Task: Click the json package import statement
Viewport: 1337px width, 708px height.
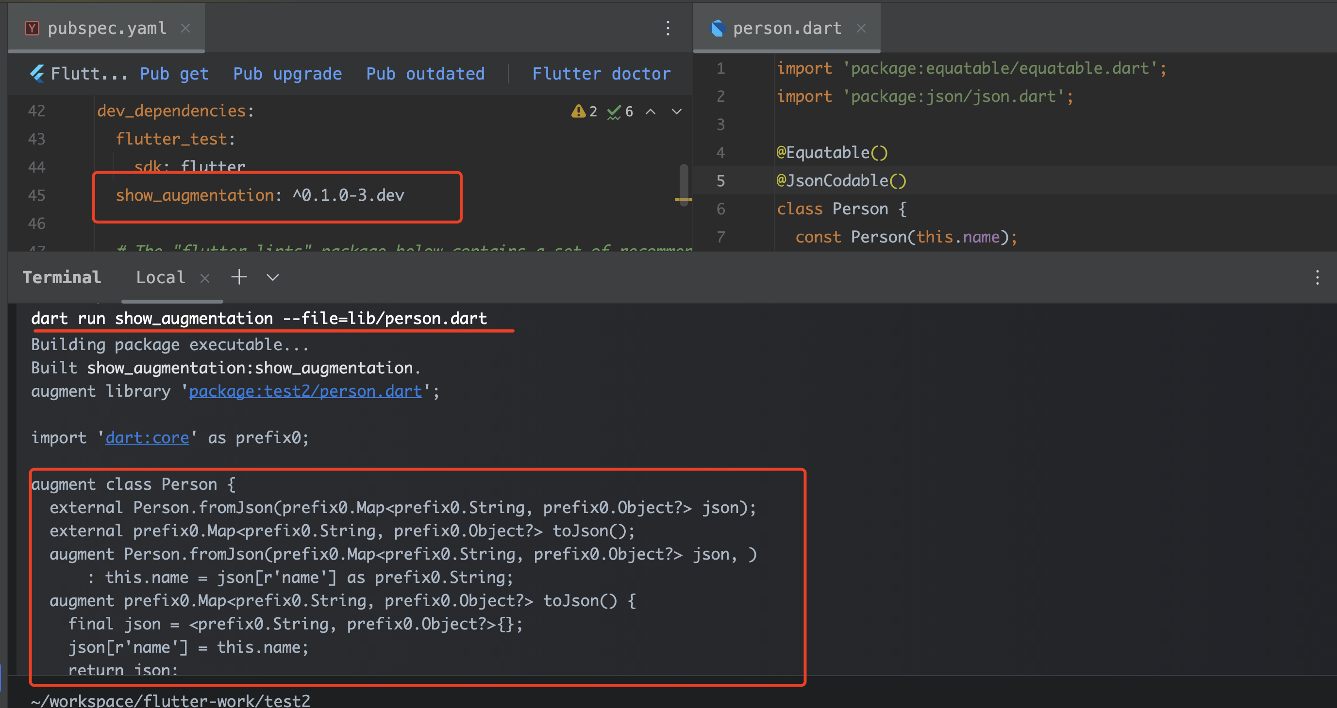Action: click(x=925, y=96)
